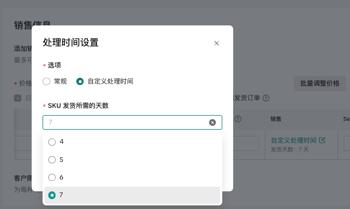Image resolution: width=350 pixels, height=209 pixels.
Task: Clear the SKU days field value
Action: [x=212, y=122]
